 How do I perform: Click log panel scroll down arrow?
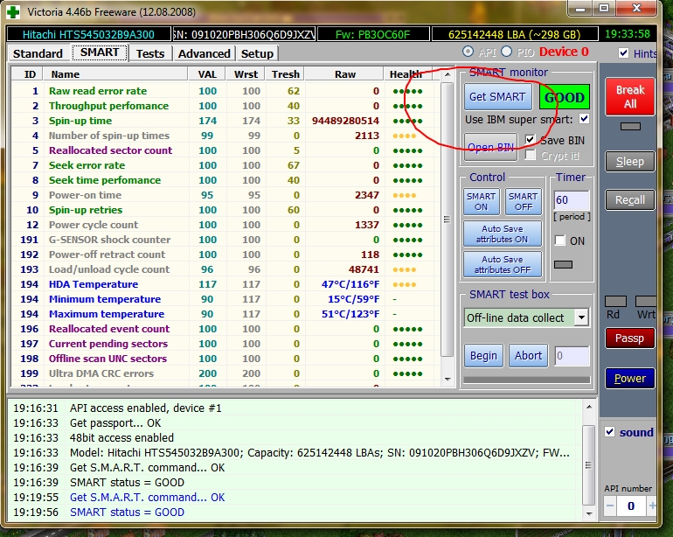click(x=589, y=513)
